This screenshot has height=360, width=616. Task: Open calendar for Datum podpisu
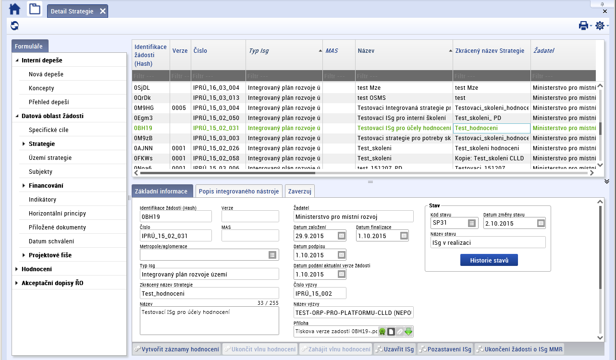pyautogui.click(x=341, y=255)
